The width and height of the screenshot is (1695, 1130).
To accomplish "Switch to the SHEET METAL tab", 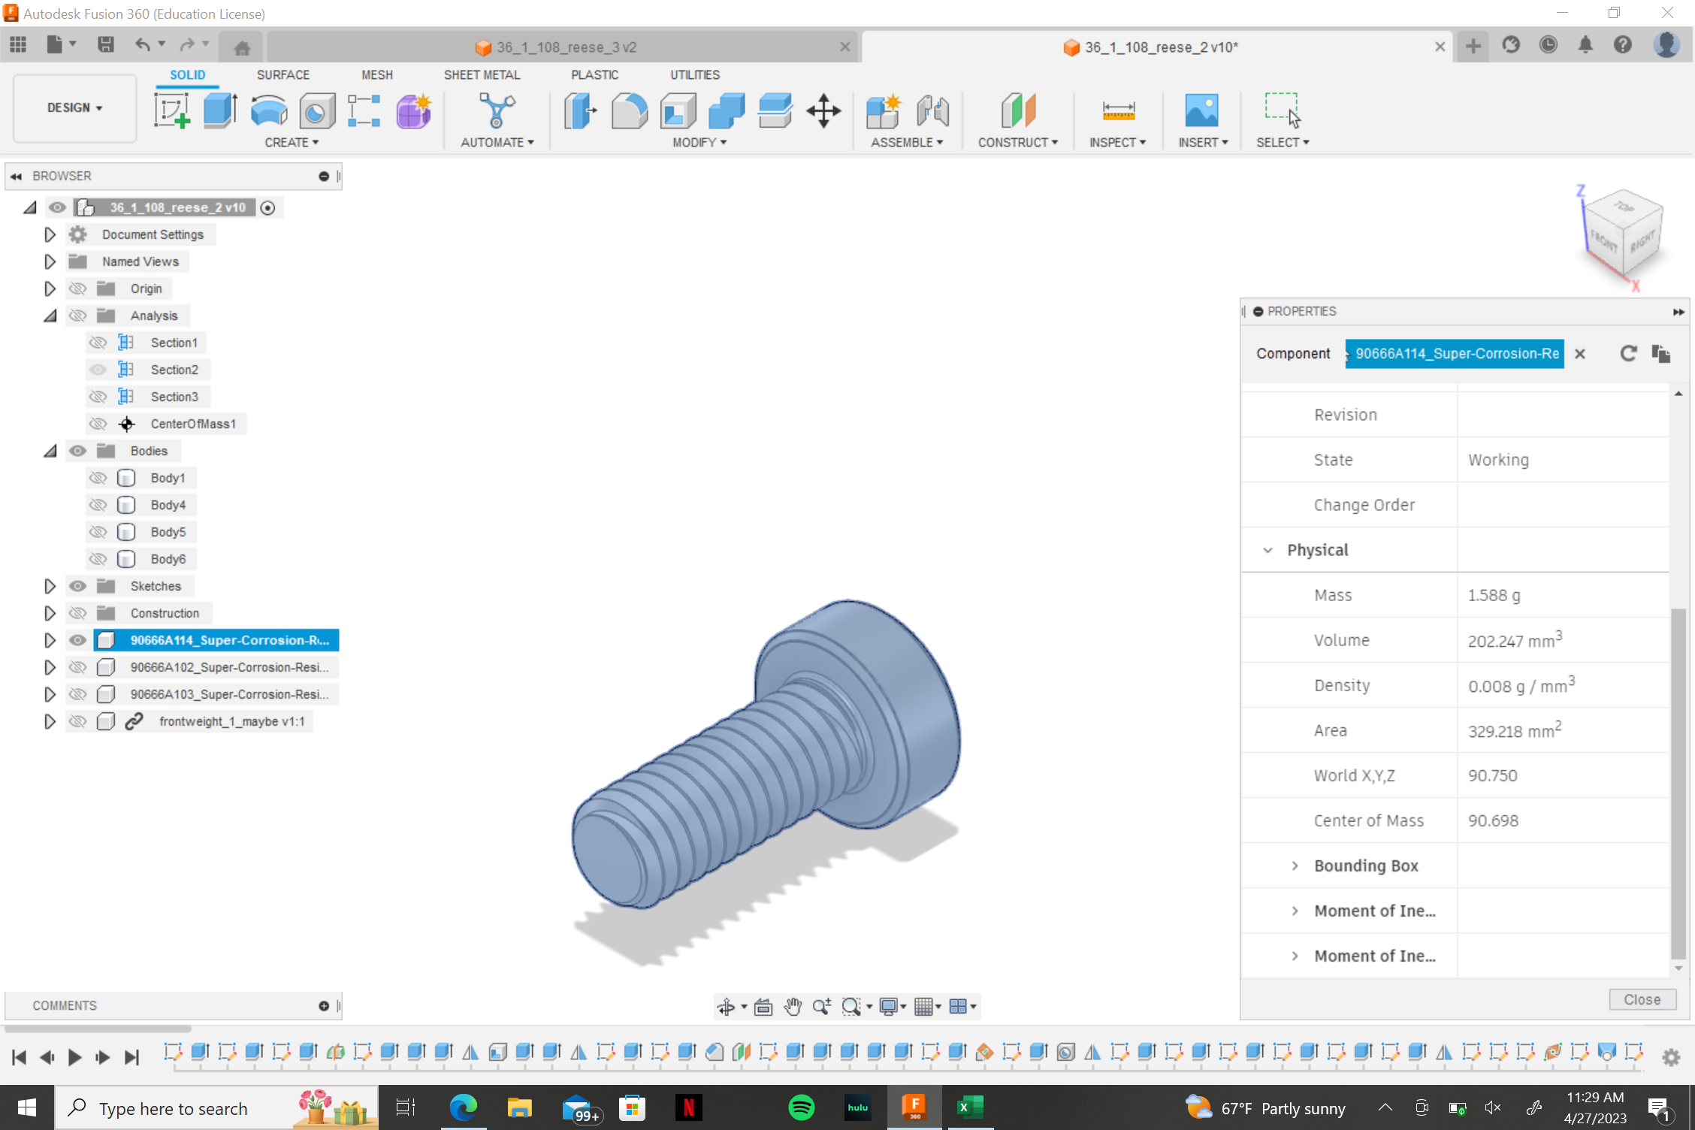I will pos(482,74).
